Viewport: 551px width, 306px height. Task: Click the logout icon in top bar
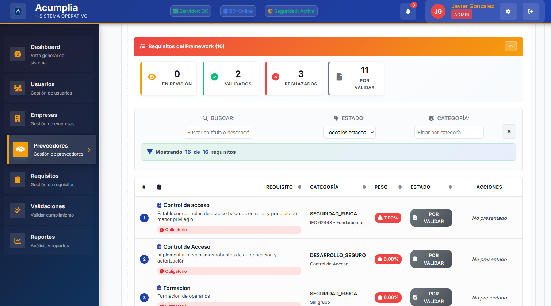[530, 11]
